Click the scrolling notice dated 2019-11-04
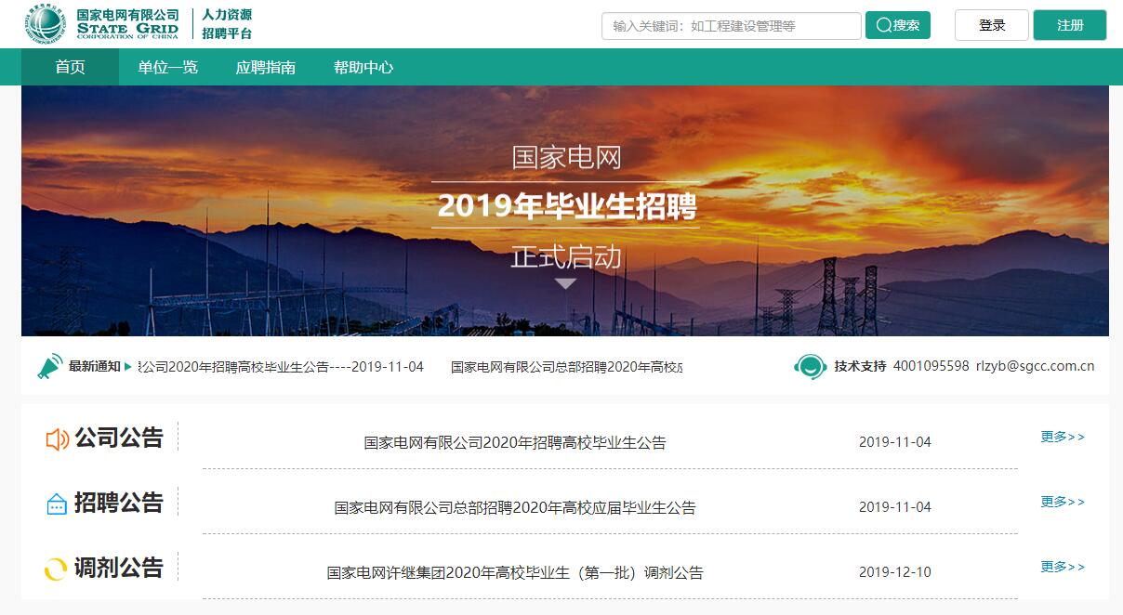 281,367
